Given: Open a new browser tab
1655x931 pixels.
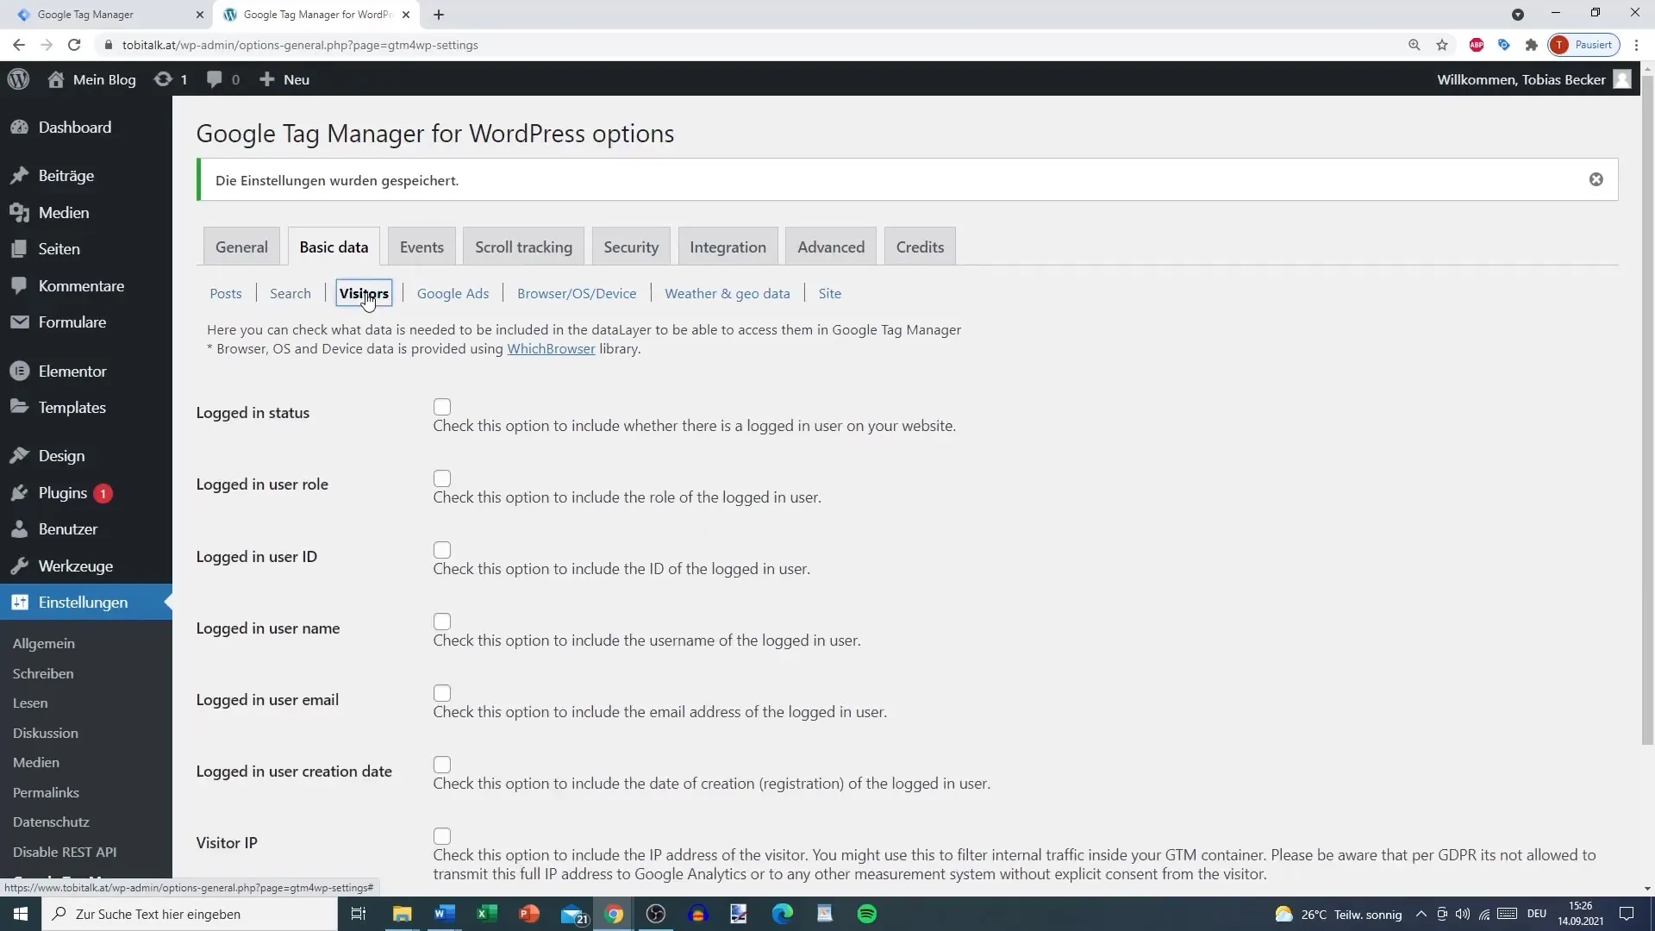Looking at the screenshot, I should [x=439, y=15].
